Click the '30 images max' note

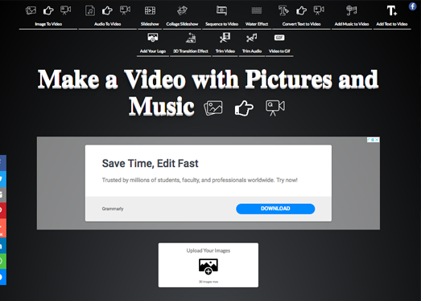click(208, 282)
